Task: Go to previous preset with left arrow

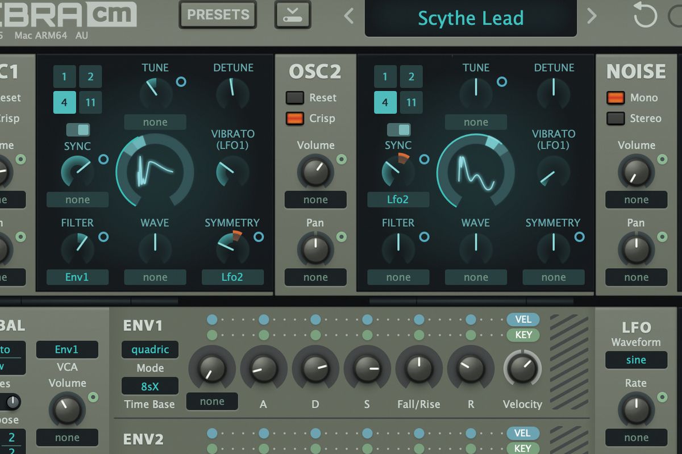Action: [349, 16]
